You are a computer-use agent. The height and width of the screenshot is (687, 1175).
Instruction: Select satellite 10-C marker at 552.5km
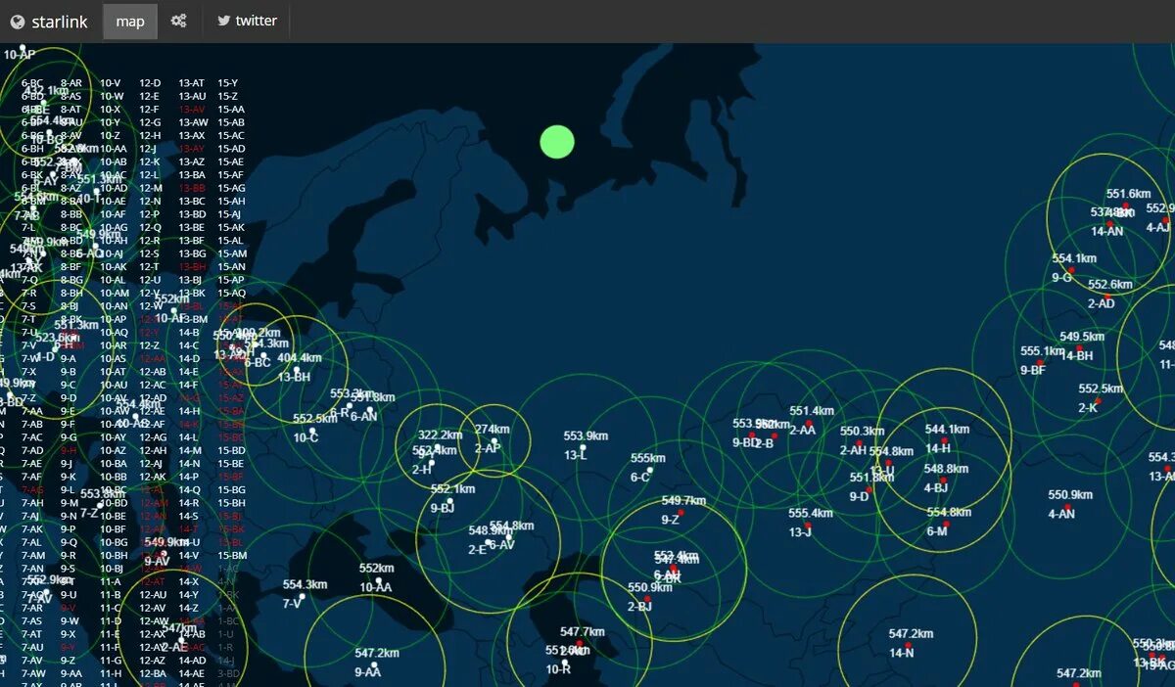pos(312,431)
